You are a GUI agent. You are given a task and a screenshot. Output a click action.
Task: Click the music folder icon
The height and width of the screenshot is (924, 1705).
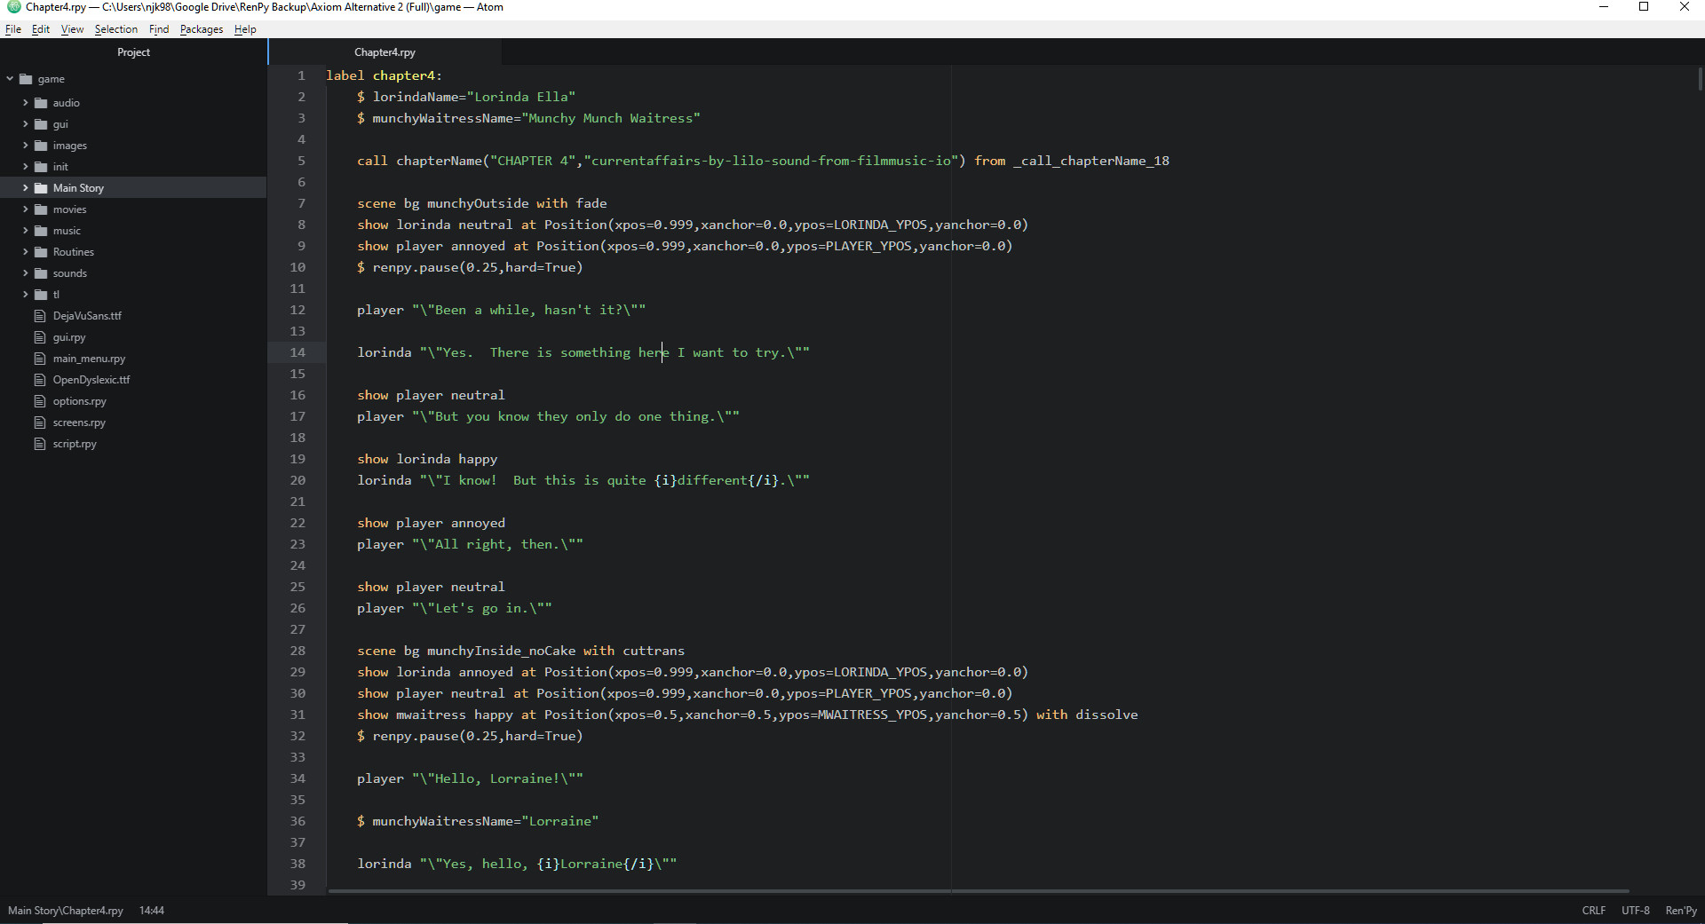(x=41, y=231)
